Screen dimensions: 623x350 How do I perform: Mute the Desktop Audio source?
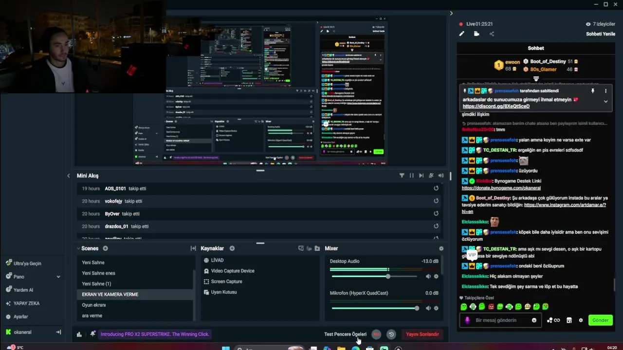[428, 277]
